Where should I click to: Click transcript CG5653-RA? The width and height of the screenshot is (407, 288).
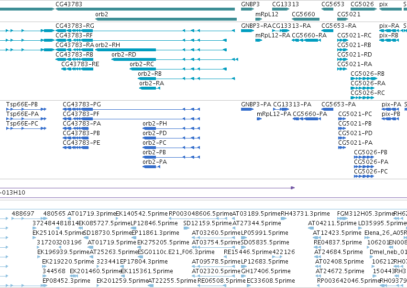click(327, 31)
